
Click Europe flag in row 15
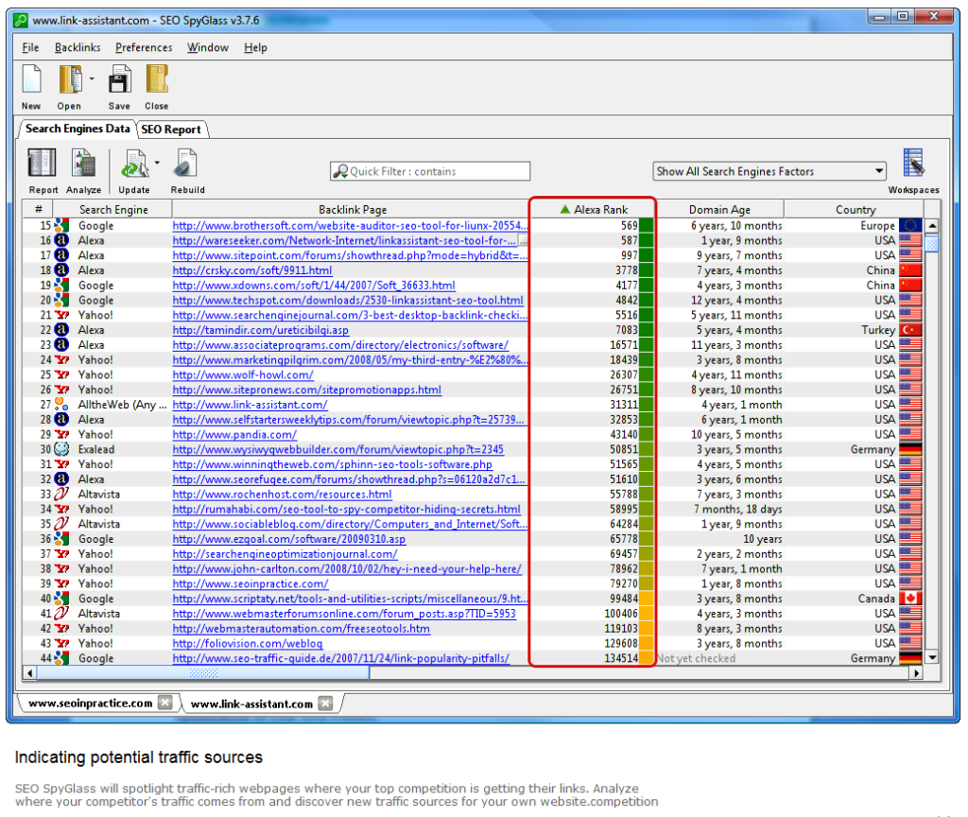pos(910,225)
